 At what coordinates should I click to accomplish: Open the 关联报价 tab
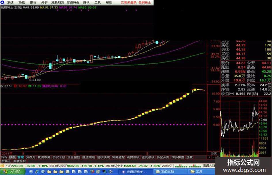(20, 161)
